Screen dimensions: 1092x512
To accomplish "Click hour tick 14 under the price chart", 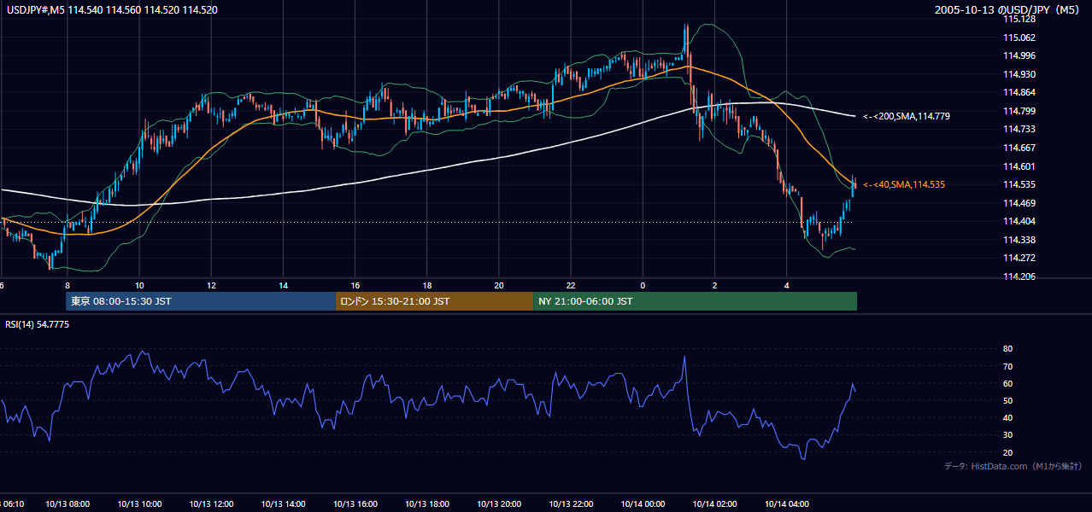I will (x=283, y=285).
